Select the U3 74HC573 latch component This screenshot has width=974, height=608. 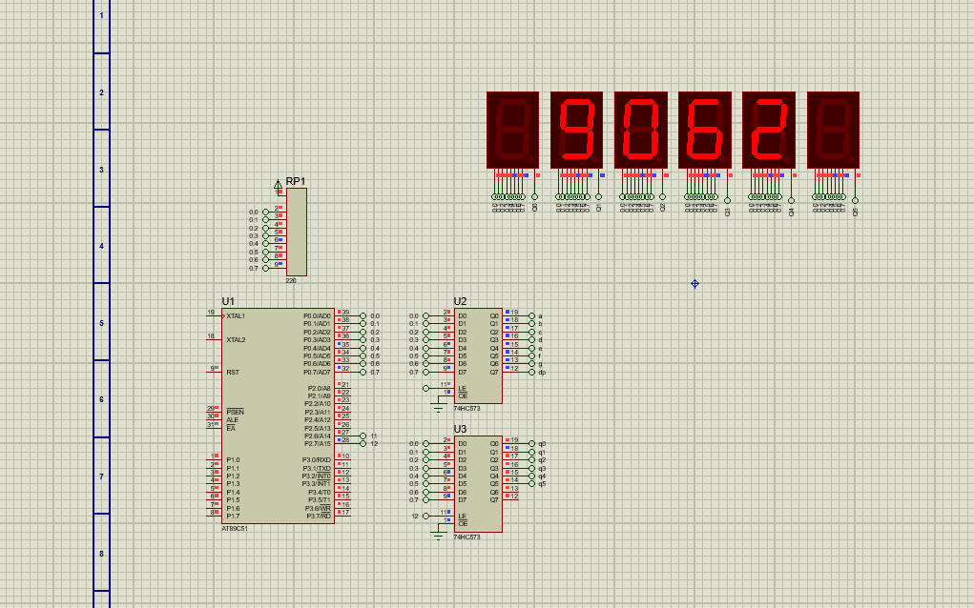pyautogui.click(x=478, y=484)
